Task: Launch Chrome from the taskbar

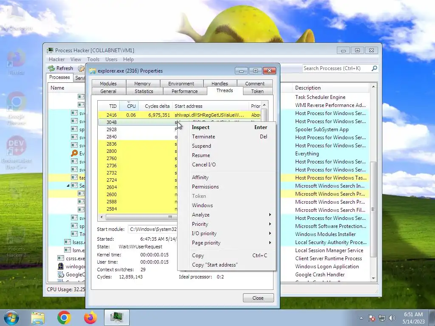Action: point(64,318)
